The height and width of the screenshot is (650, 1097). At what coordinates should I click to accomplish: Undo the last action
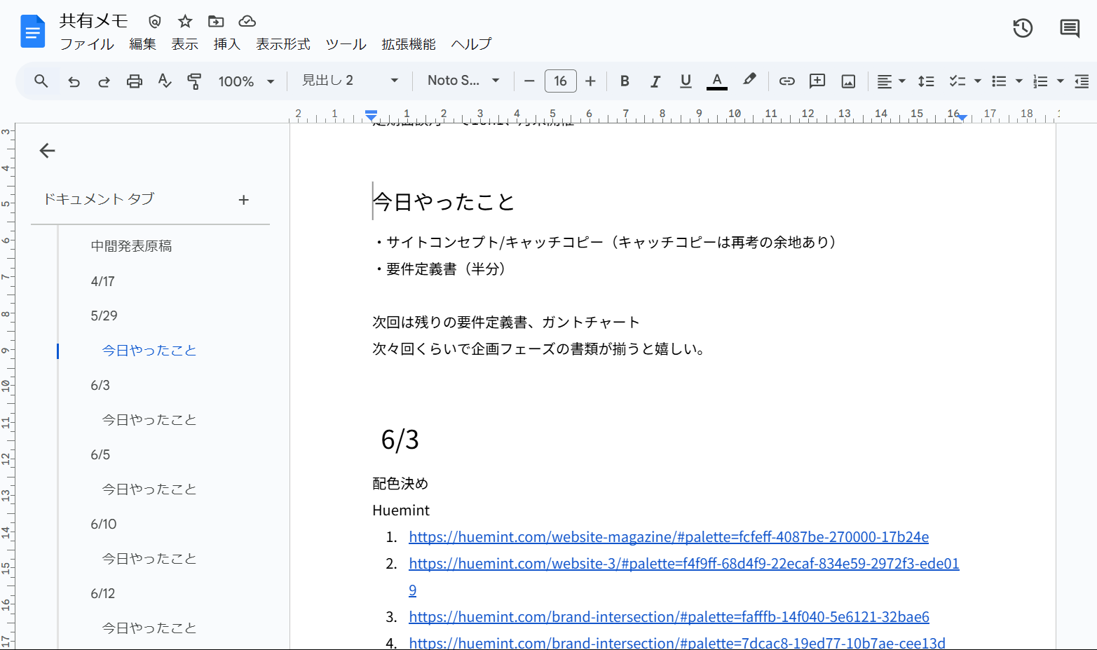pyautogui.click(x=74, y=81)
